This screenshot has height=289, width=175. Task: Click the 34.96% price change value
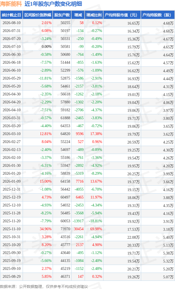pyautogui.click(x=46, y=229)
